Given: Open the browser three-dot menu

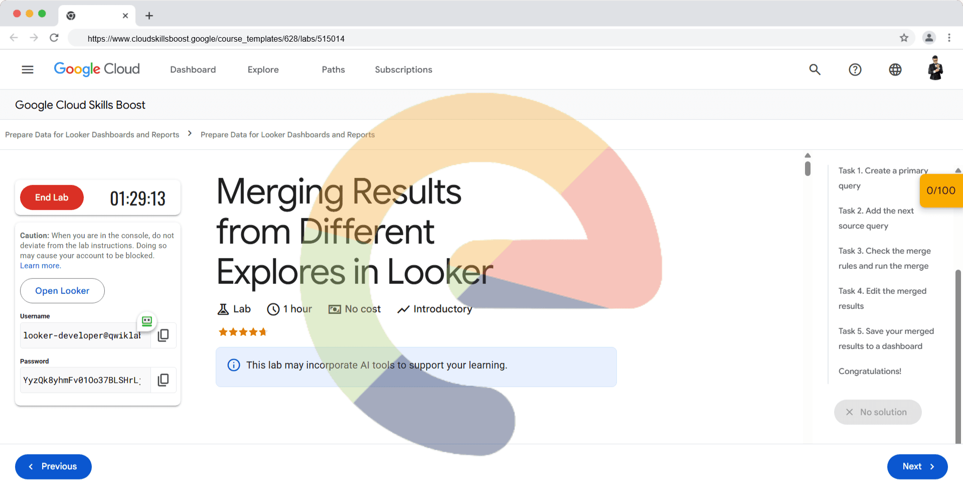Looking at the screenshot, I should click(949, 38).
